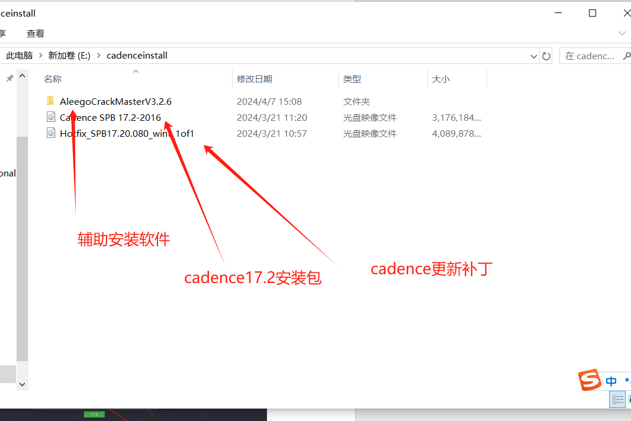Click the date 2024/3/21 10:57
The width and height of the screenshot is (631, 421).
tap(272, 134)
